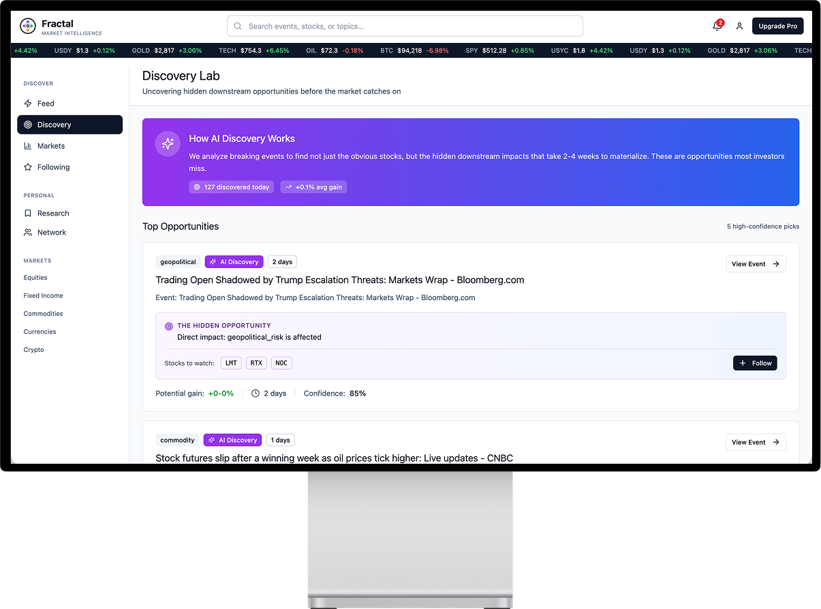Screen dimensions: 821x609
Task: Click the Research bookmark icon
Action: coord(28,213)
